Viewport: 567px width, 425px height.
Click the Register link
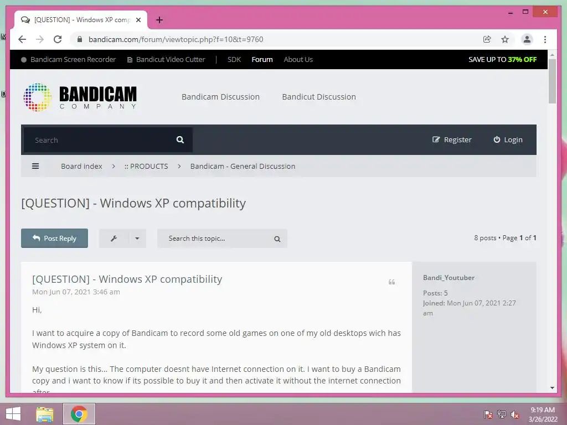452,140
